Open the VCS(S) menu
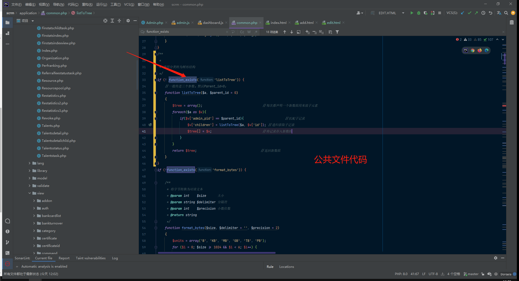The height and width of the screenshot is (281, 519). [x=129, y=4]
